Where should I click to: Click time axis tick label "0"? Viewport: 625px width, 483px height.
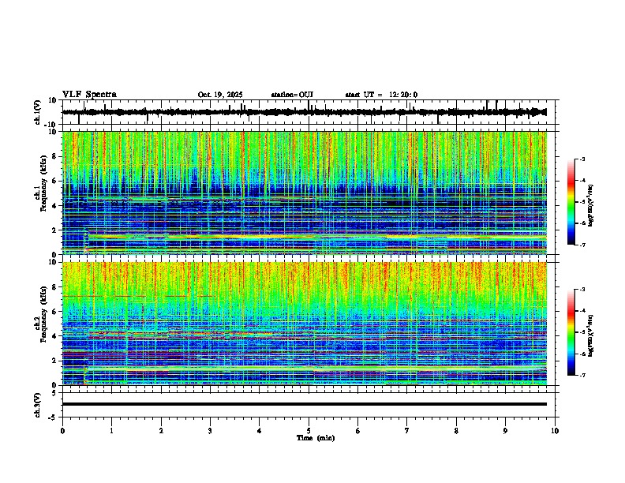coord(62,431)
